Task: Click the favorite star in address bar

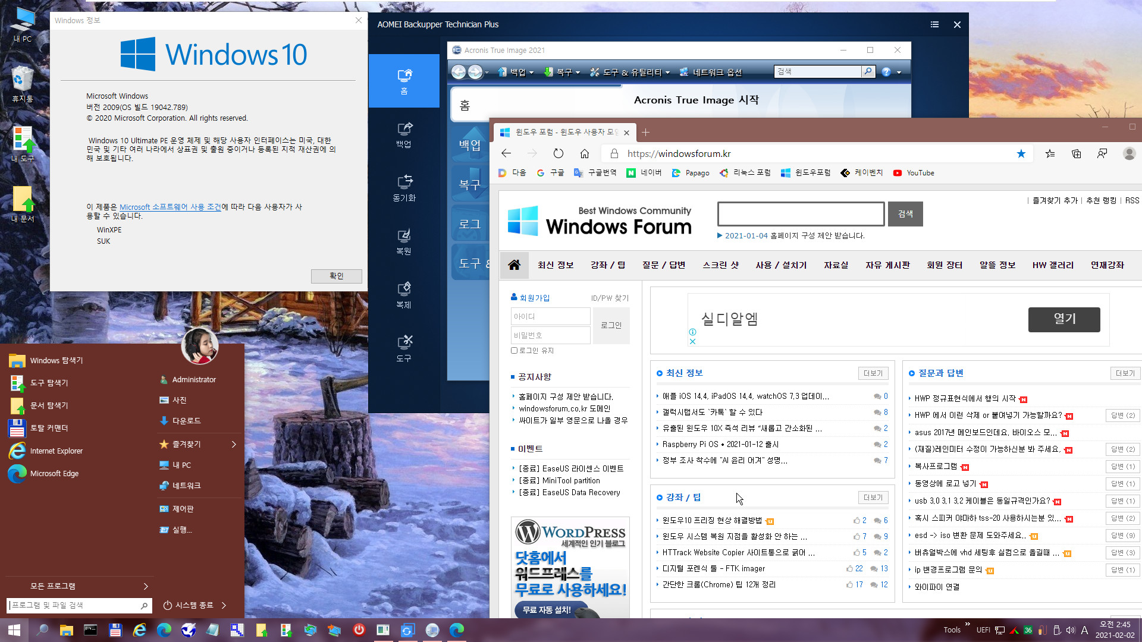Action: pyautogui.click(x=1021, y=153)
